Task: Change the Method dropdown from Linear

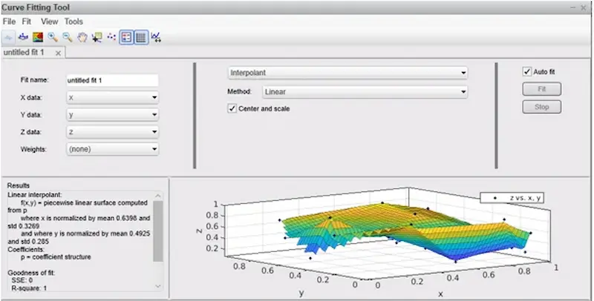Action: tap(365, 91)
